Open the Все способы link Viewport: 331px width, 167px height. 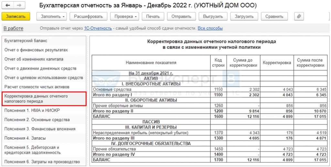210,28
